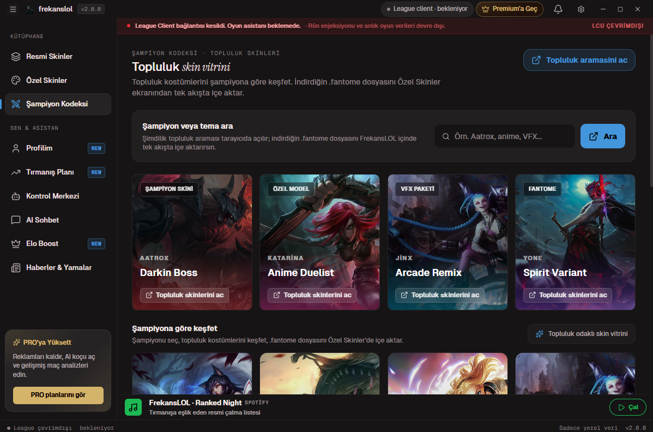Image resolution: width=653 pixels, height=432 pixels.
Task: Open Topluluk skinlerini ac for Jinx
Action: click(x=440, y=295)
